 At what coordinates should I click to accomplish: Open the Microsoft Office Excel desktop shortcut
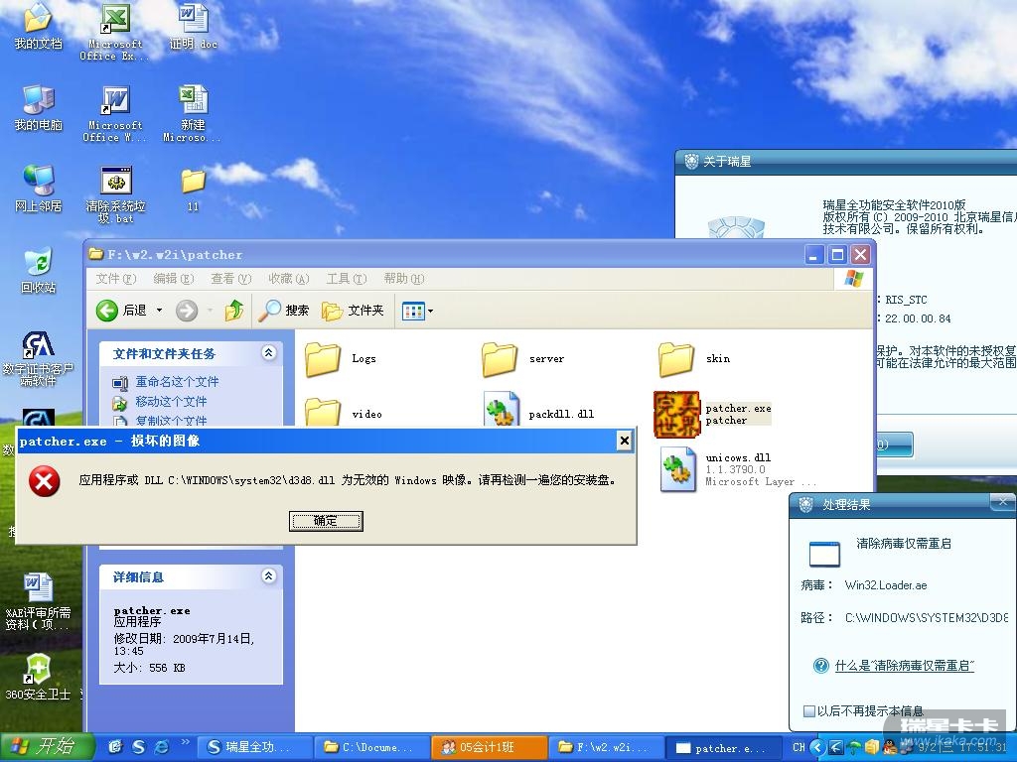pyautogui.click(x=115, y=31)
